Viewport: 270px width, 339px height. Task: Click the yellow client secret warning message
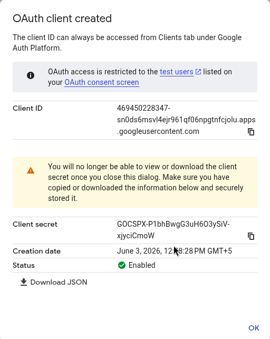[135, 182]
